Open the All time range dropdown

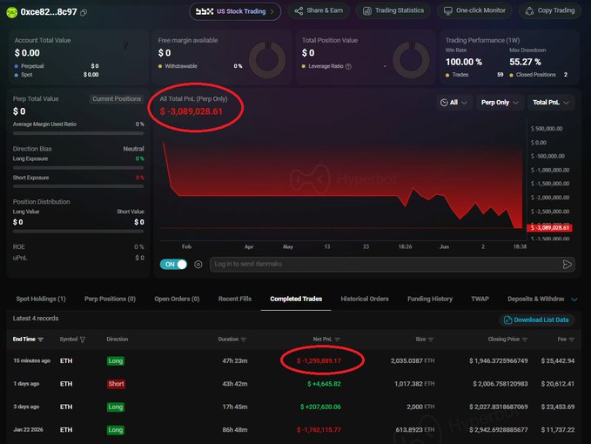tap(453, 102)
